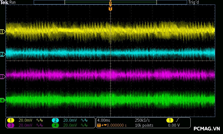Click the Run acquisition status

[13, 2]
